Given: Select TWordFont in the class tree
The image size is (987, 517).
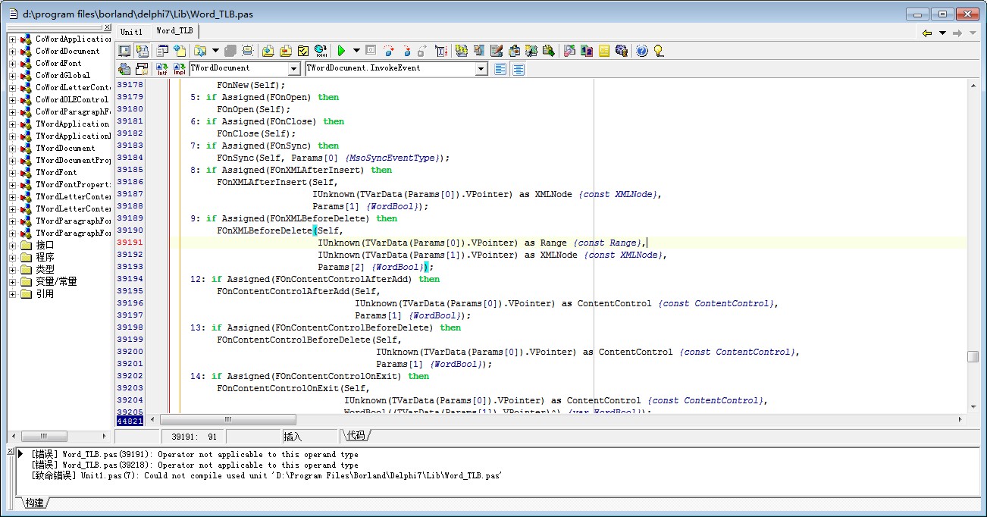Looking at the screenshot, I should [x=56, y=172].
